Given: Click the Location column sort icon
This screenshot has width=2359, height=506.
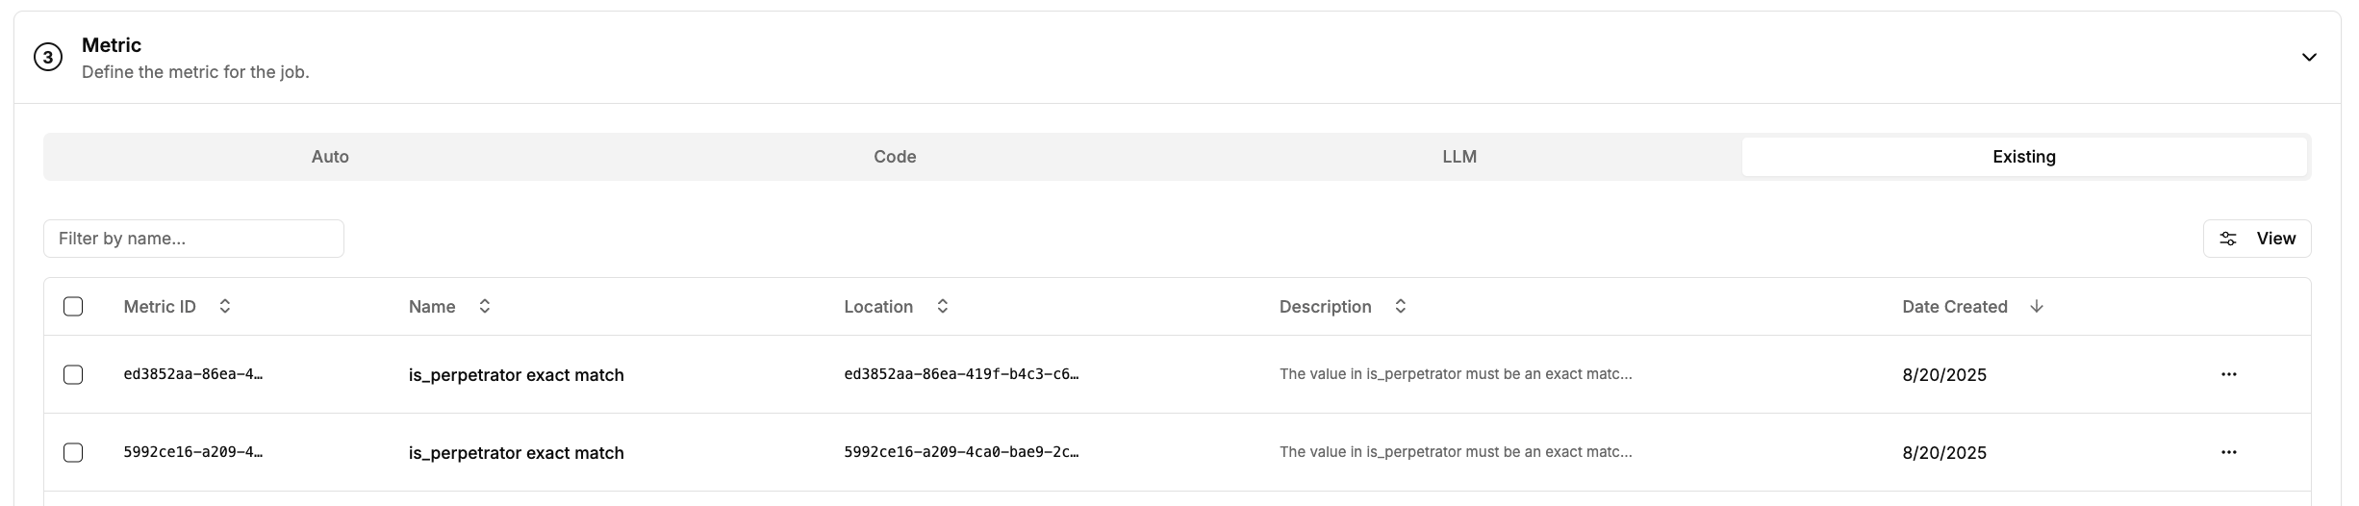Looking at the screenshot, I should pyautogui.click(x=943, y=306).
